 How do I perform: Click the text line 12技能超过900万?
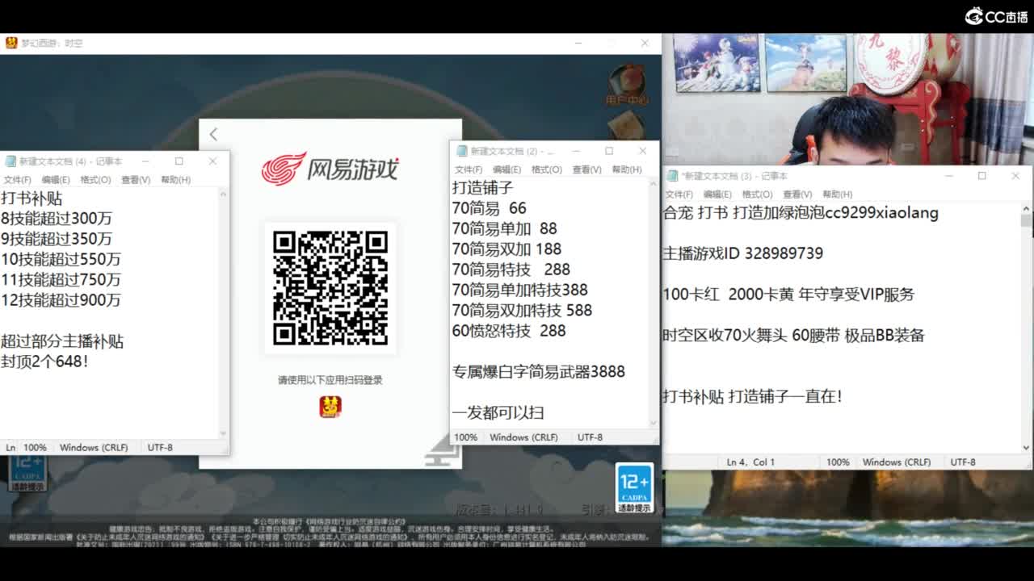61,300
